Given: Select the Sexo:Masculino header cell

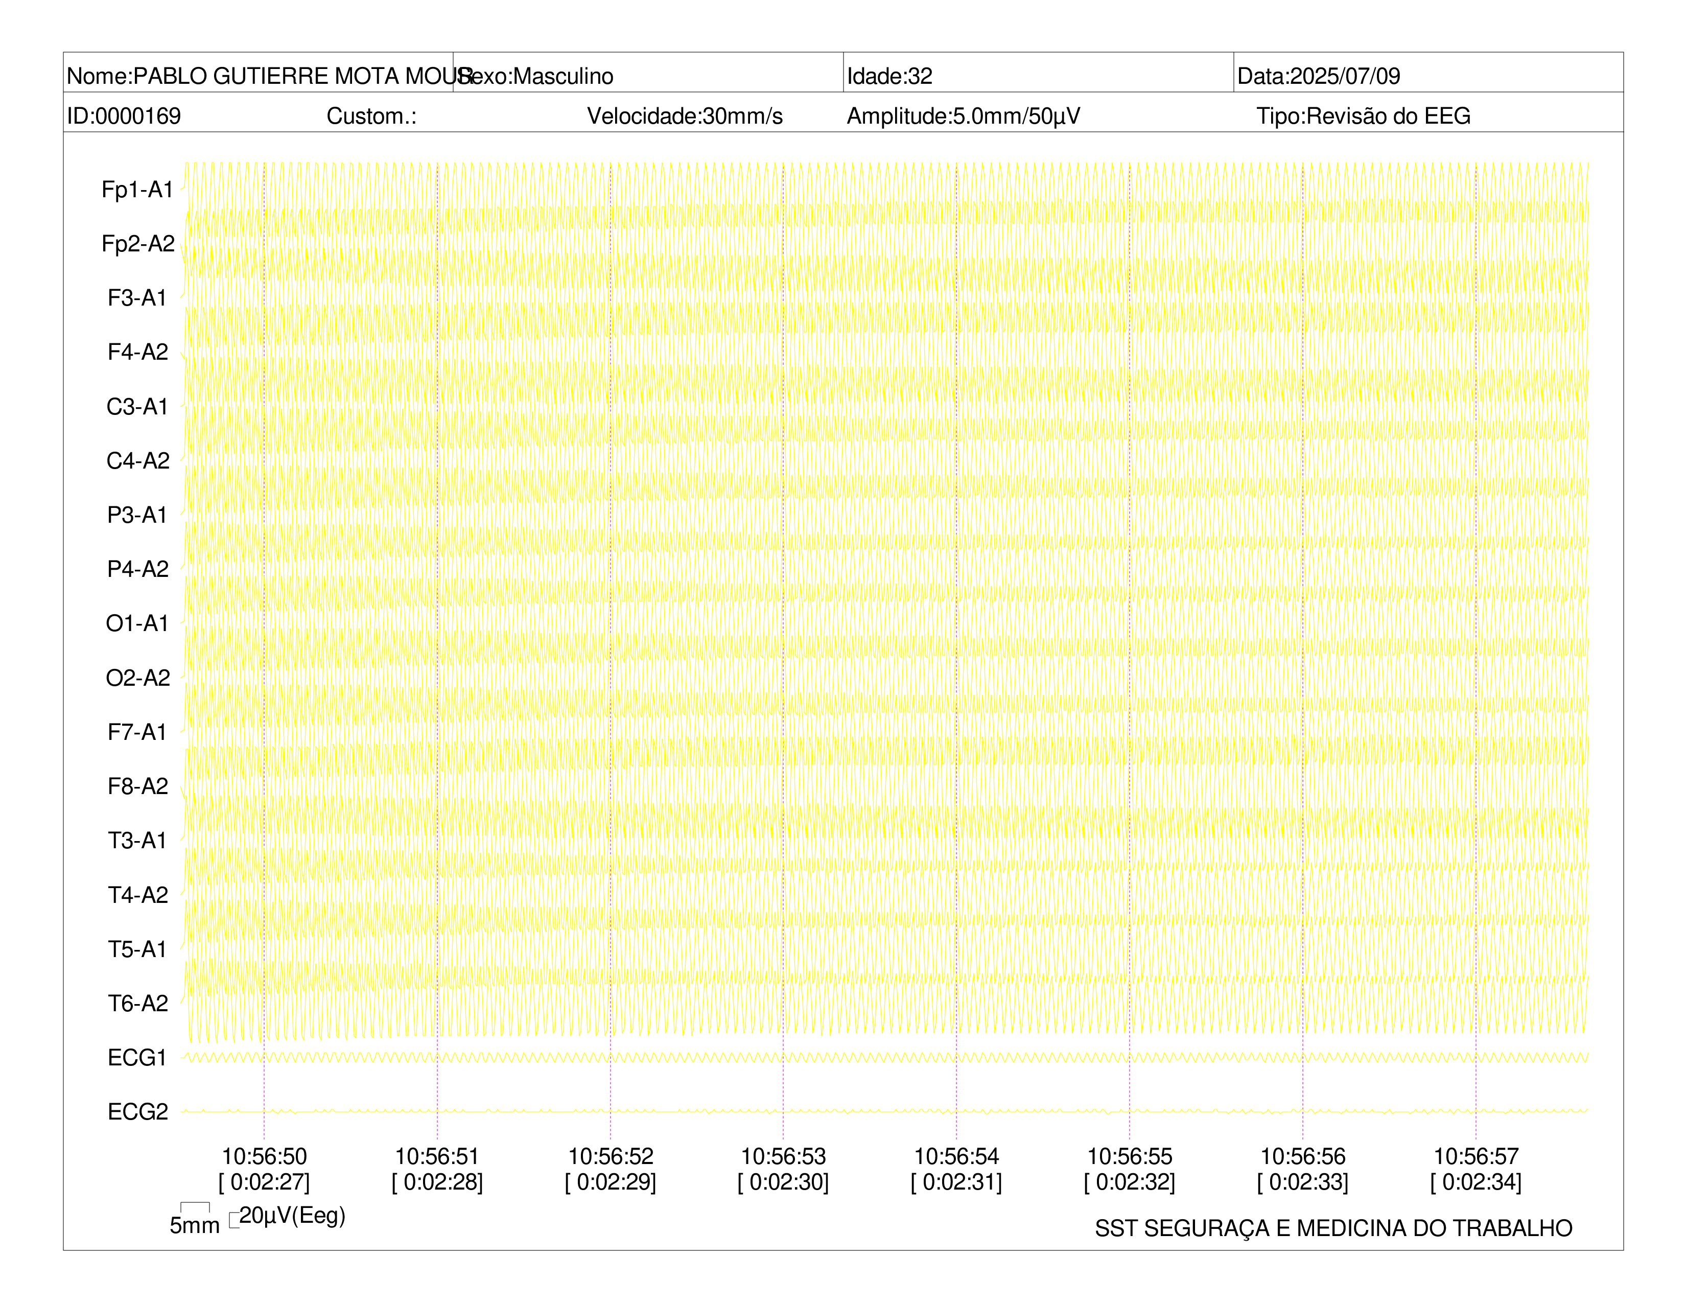Looking at the screenshot, I should pyautogui.click(x=648, y=73).
